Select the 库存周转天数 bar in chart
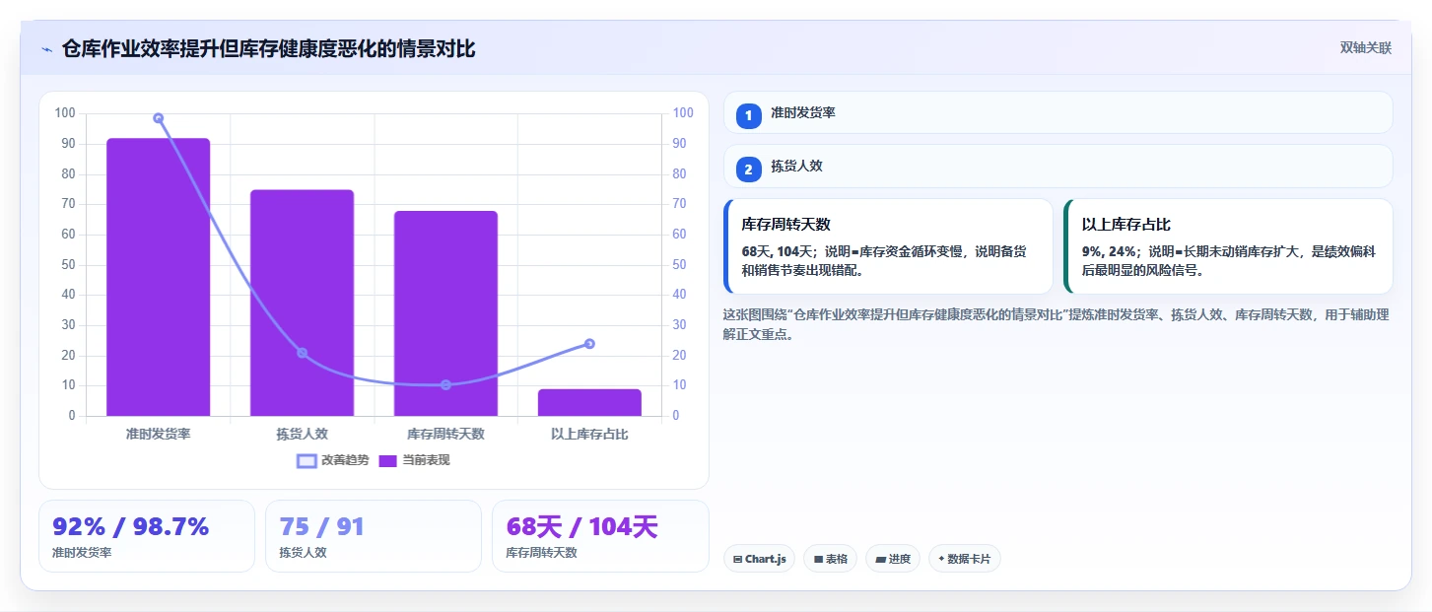Screen dimensions: 1432x612 coord(445,313)
